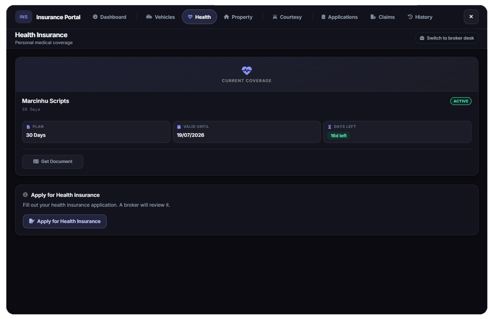Screen dimensions: 492x319
Task: Click the hourglass Days Left icon
Action: [x=330, y=127]
